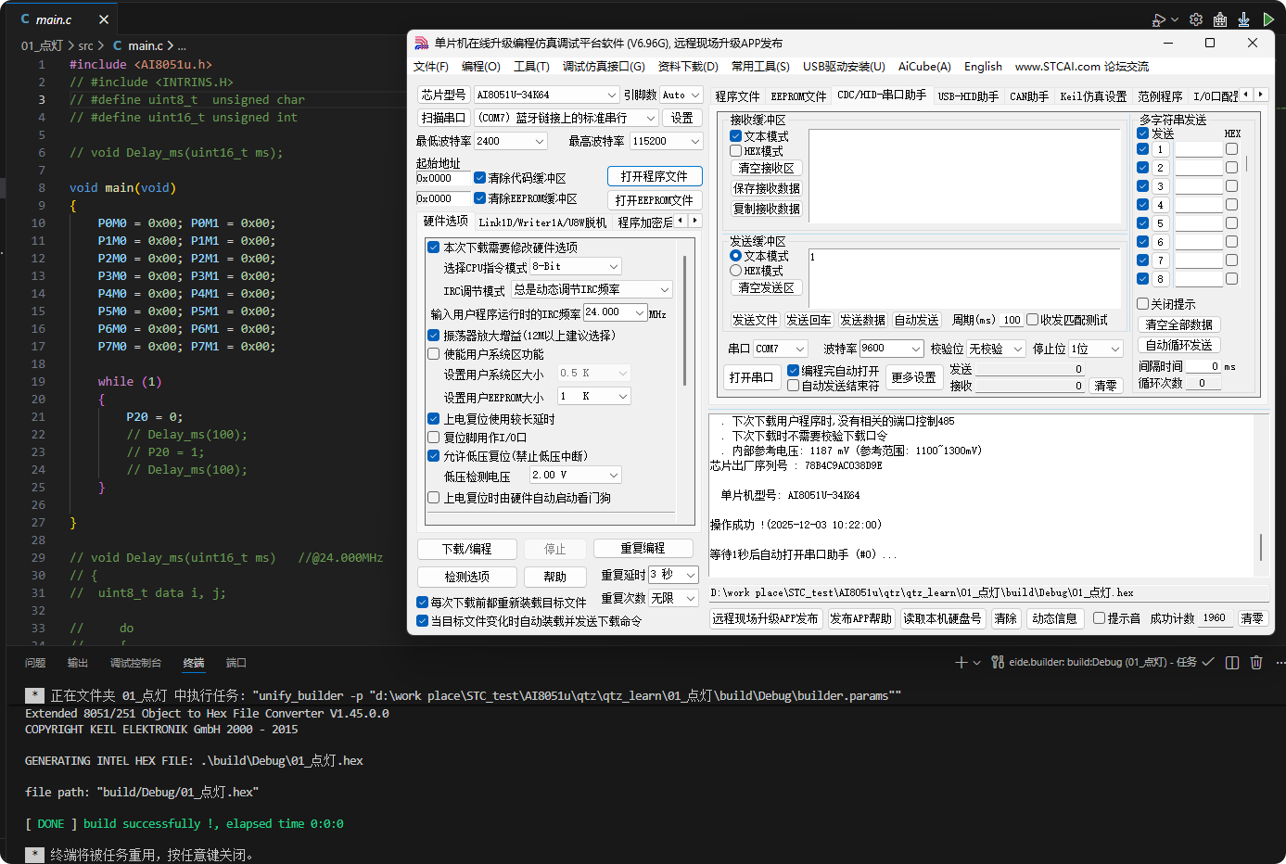Switch to the 程序文件 tab
Viewport: 1286px width, 864px height.
click(737, 96)
